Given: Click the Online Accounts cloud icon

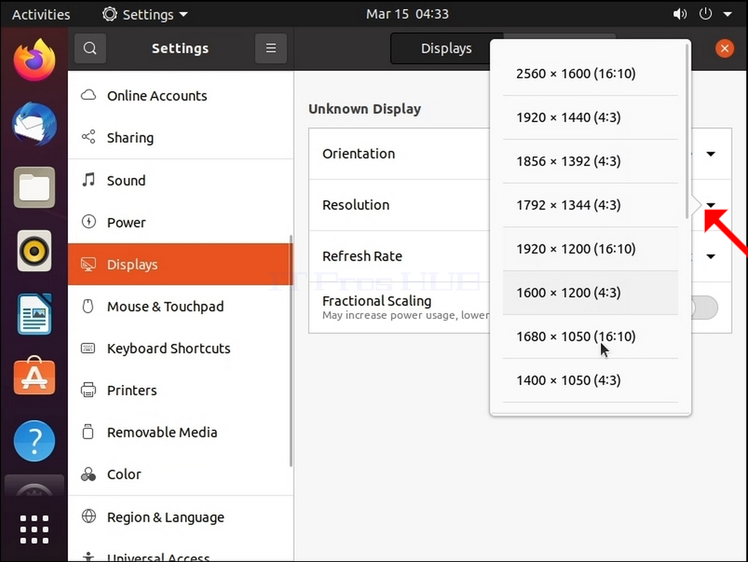Looking at the screenshot, I should 88,95.
